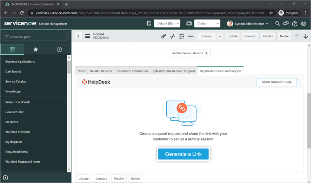This screenshot has width=311, height=183.
Task: Open the Favorites star tab in navigator
Action: pyautogui.click(x=36, y=50)
